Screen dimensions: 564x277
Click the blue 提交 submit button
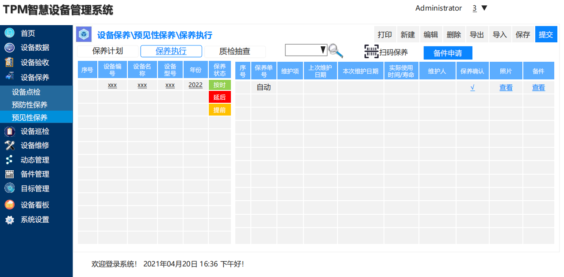[546, 34]
